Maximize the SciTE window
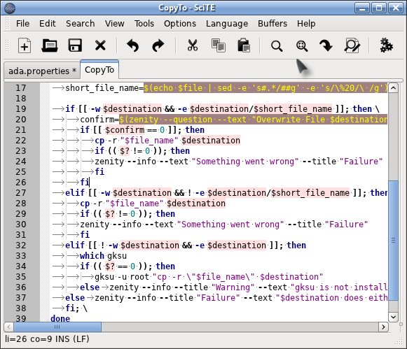 click(x=379, y=8)
